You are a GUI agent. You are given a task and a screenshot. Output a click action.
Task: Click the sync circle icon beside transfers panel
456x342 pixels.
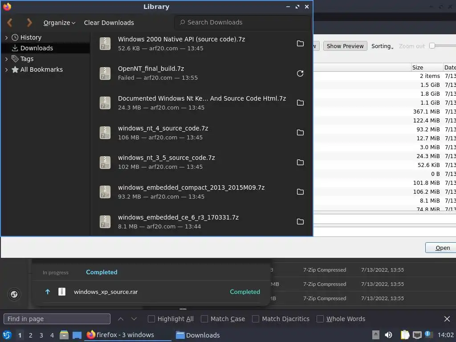pos(14,294)
